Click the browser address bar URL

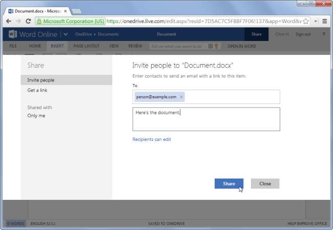pos(204,21)
